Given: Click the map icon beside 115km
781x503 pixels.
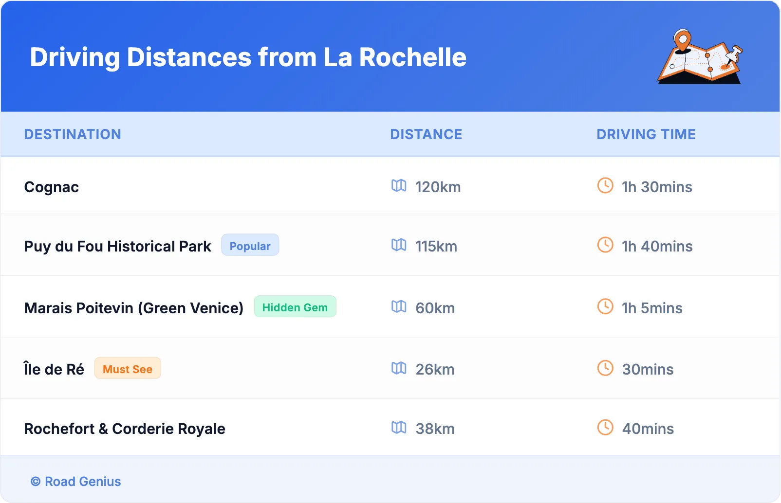Looking at the screenshot, I should (x=399, y=245).
